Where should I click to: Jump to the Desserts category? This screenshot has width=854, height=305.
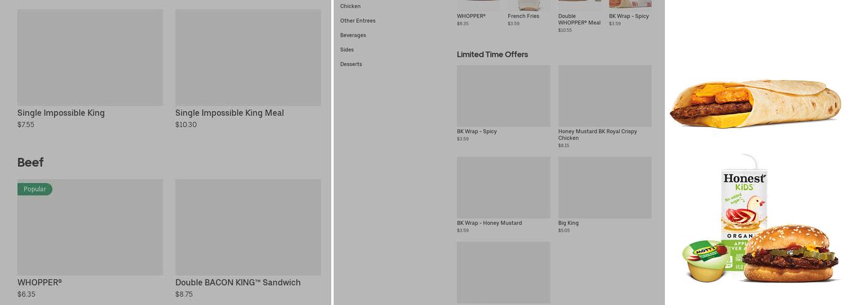click(x=351, y=64)
